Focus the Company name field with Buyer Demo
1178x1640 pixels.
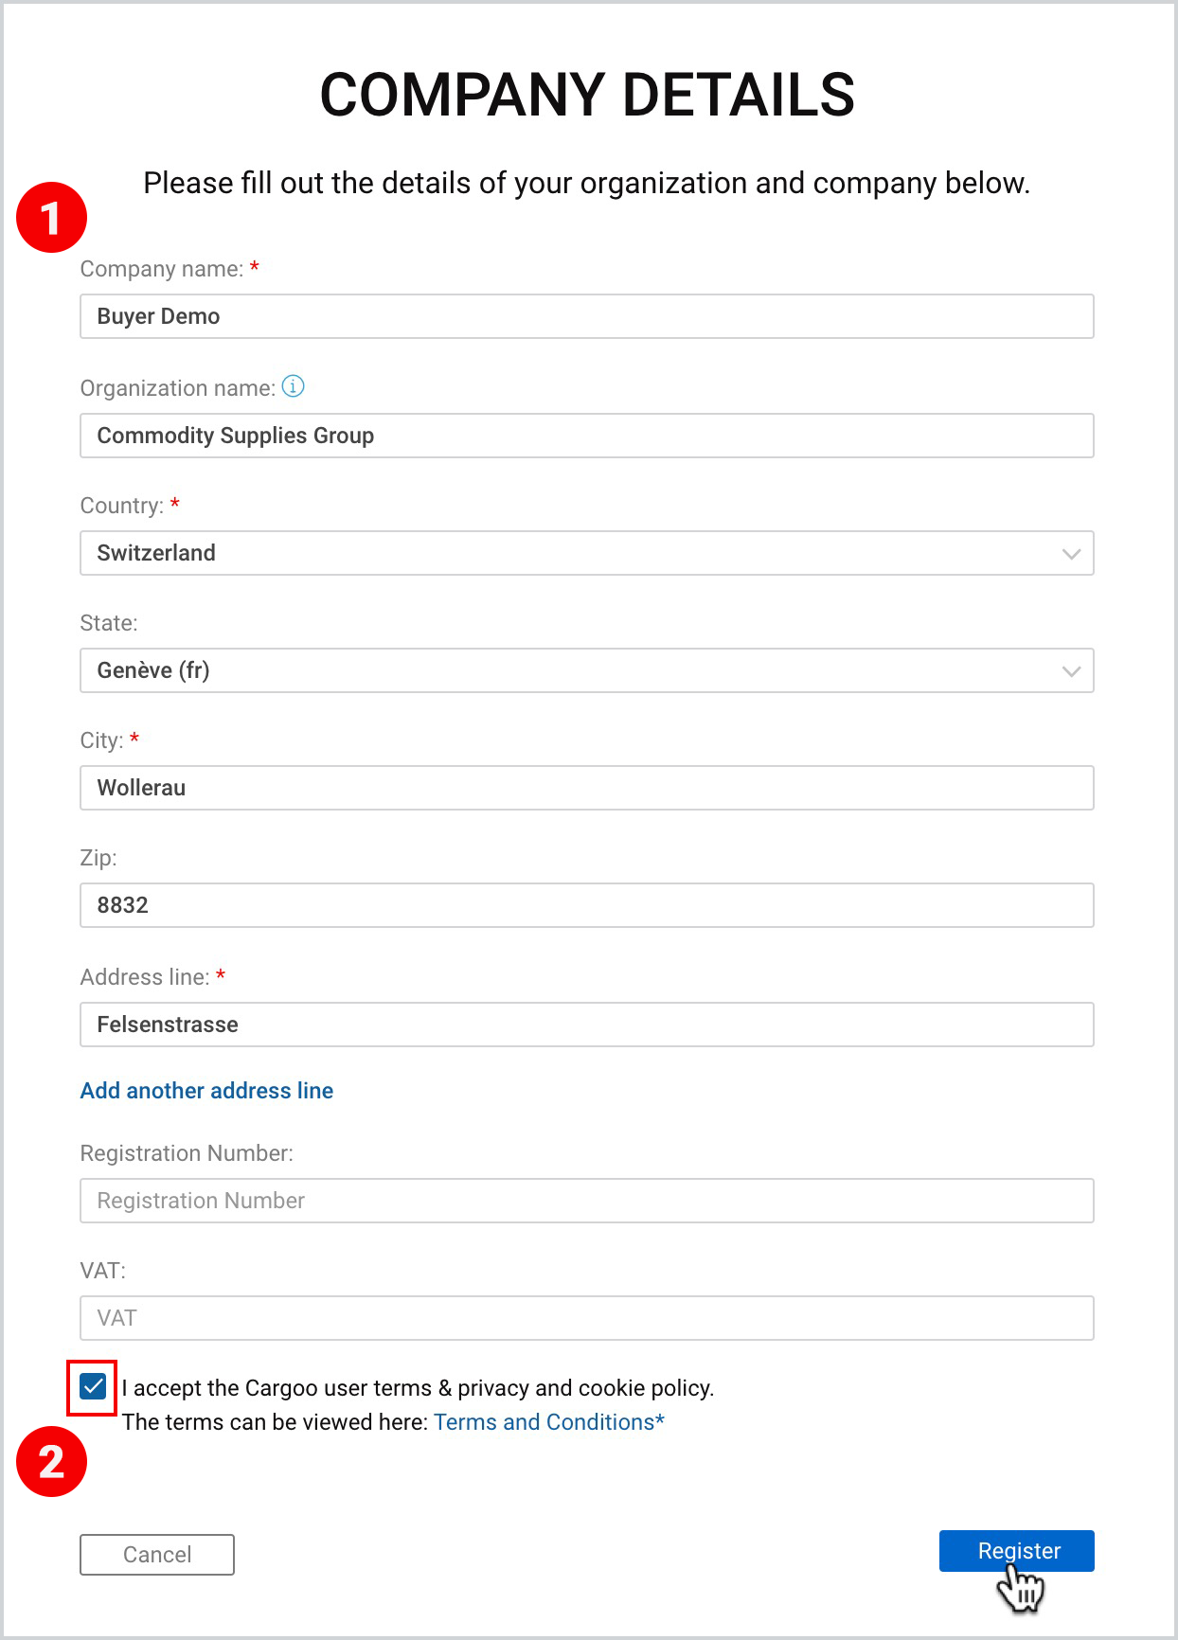click(587, 316)
